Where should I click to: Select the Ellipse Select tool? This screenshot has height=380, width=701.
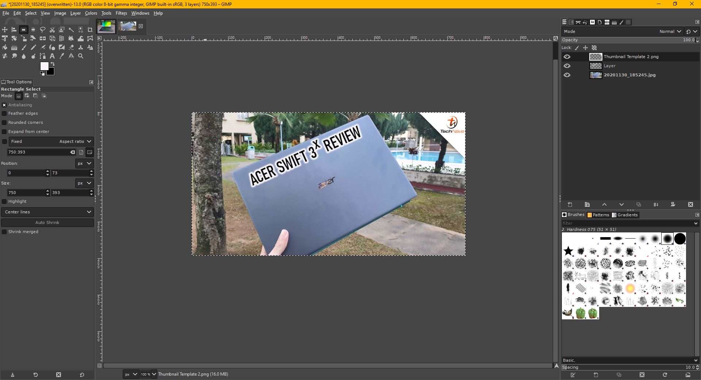click(x=33, y=30)
